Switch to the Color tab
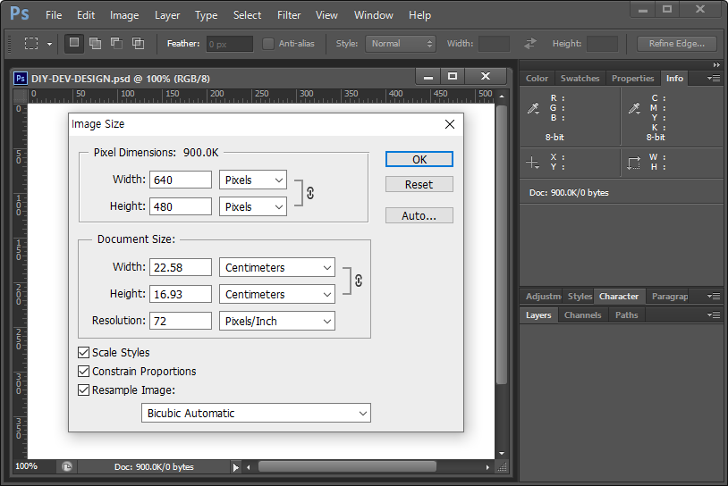The width and height of the screenshot is (728, 486). point(537,79)
